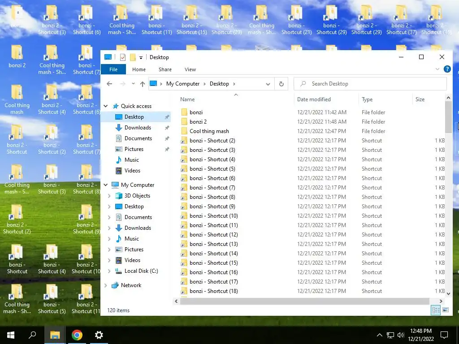Open the Customize Quick Access Toolbar dropdown
This screenshot has height=344, width=459.
pyautogui.click(x=141, y=58)
